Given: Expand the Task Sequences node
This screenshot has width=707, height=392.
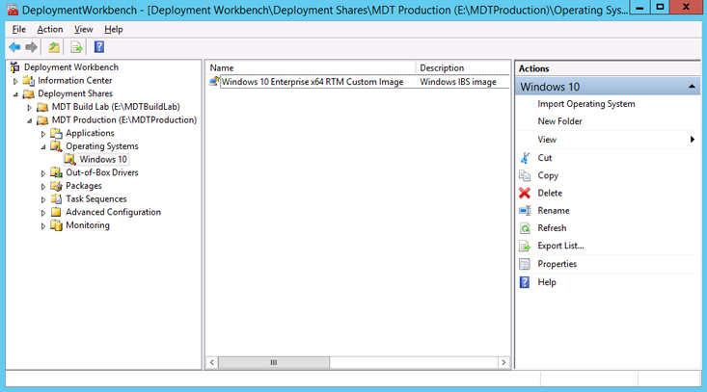Looking at the screenshot, I should point(43,199).
